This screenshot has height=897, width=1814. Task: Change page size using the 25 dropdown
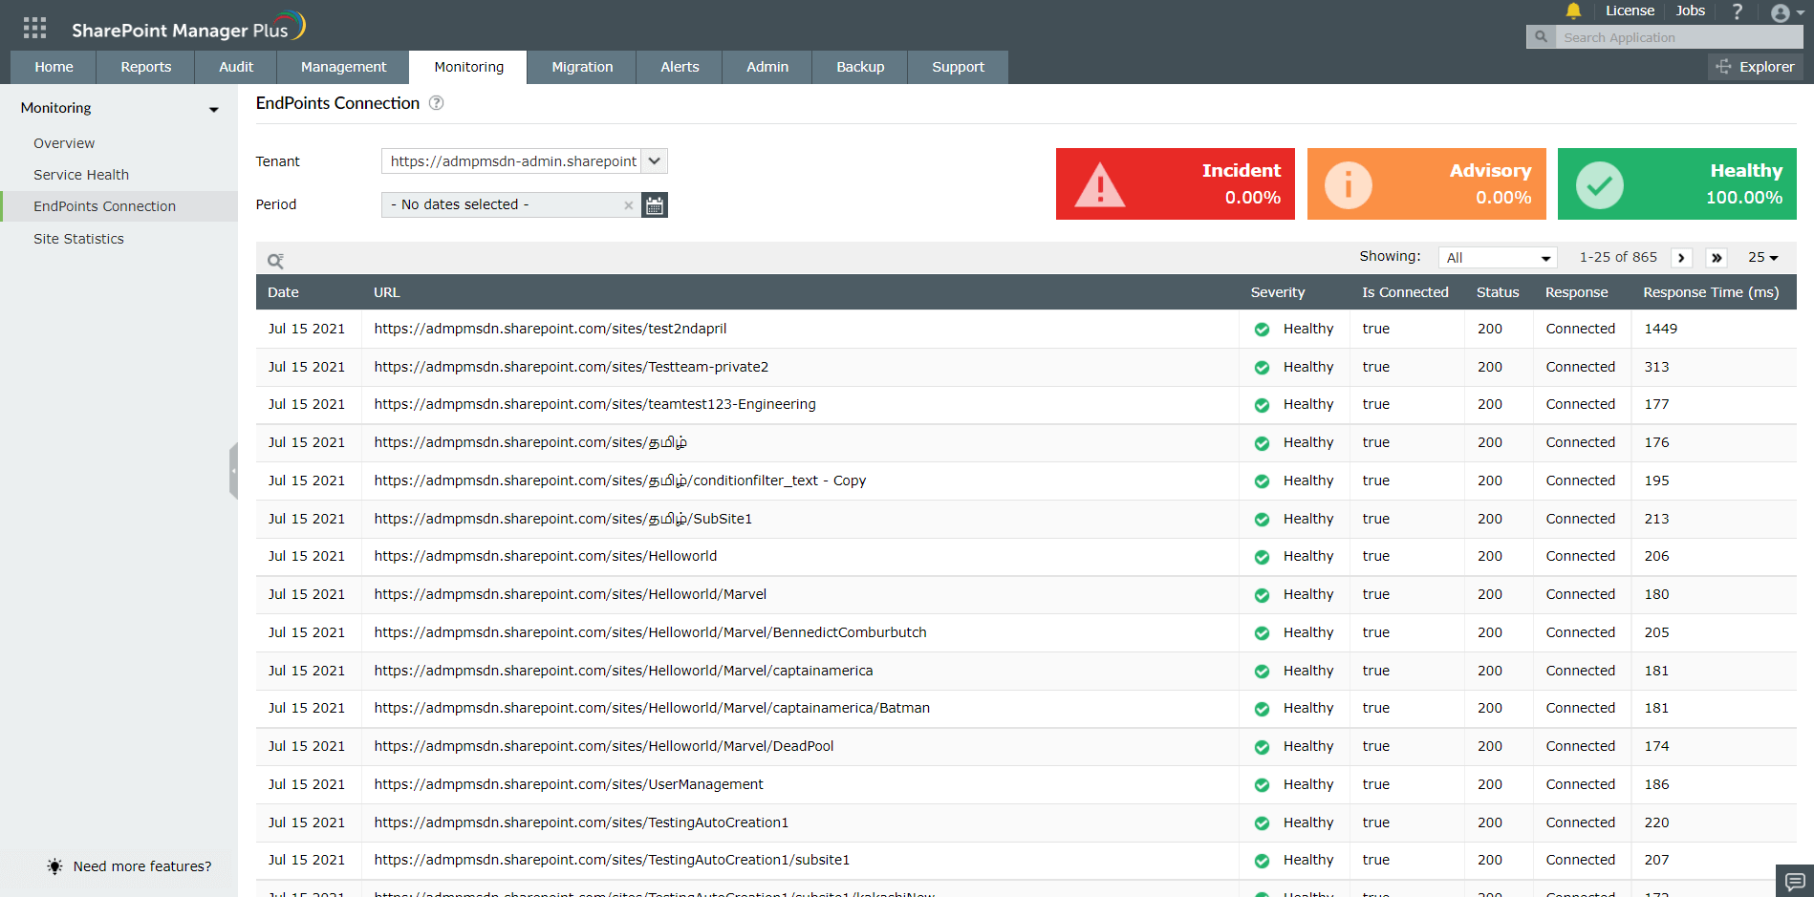[1763, 257]
